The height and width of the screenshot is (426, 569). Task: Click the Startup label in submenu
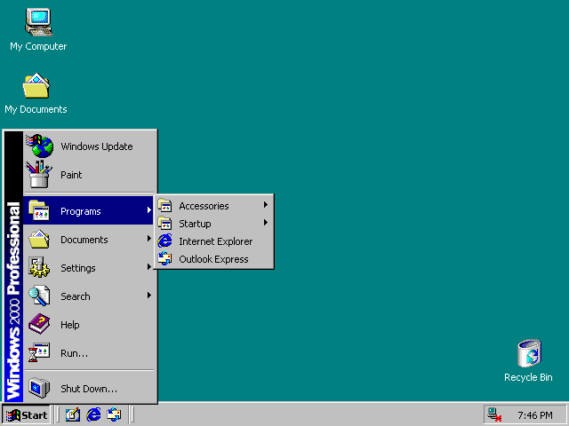(x=195, y=224)
